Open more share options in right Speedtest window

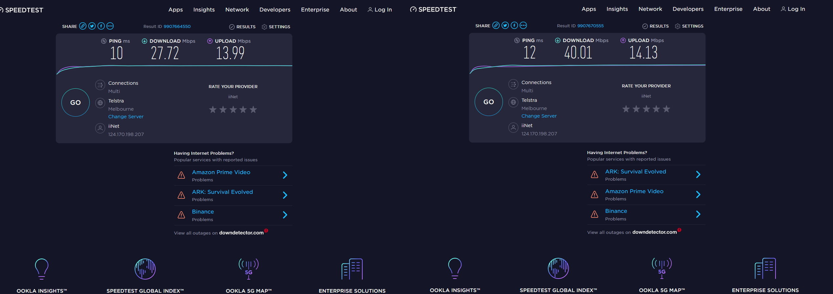pyautogui.click(x=523, y=25)
